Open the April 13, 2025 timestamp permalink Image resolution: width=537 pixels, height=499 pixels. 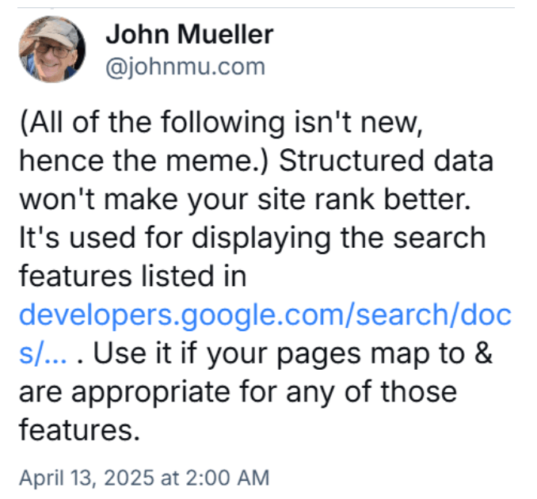point(144,478)
